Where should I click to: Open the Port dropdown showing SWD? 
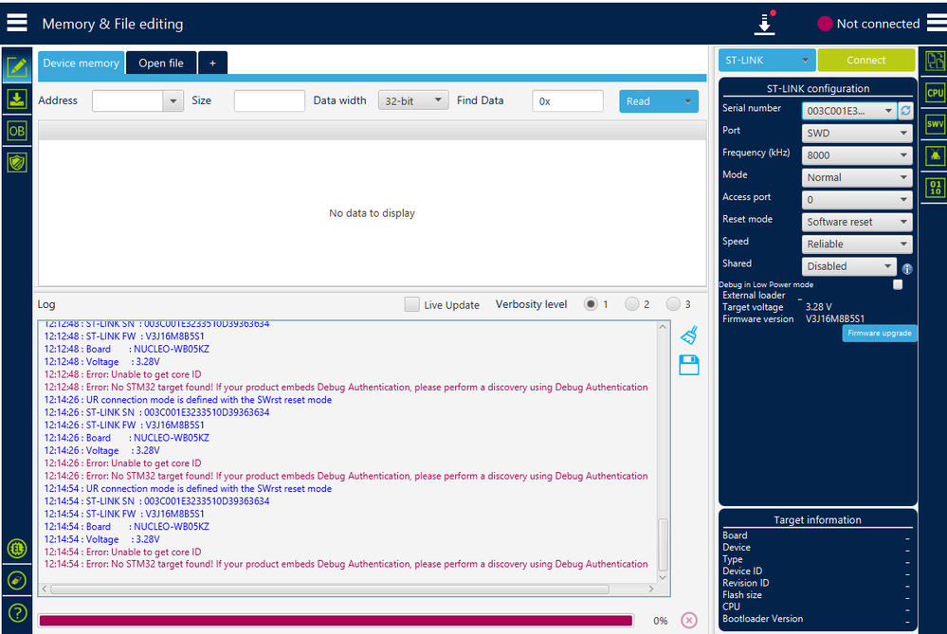[856, 133]
